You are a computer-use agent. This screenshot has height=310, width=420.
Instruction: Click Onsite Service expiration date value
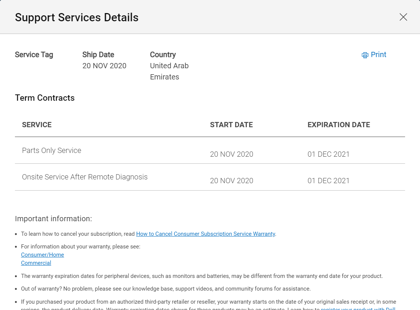coord(329,181)
